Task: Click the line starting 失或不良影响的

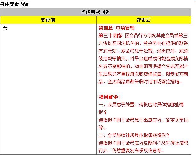Action: [143, 66]
